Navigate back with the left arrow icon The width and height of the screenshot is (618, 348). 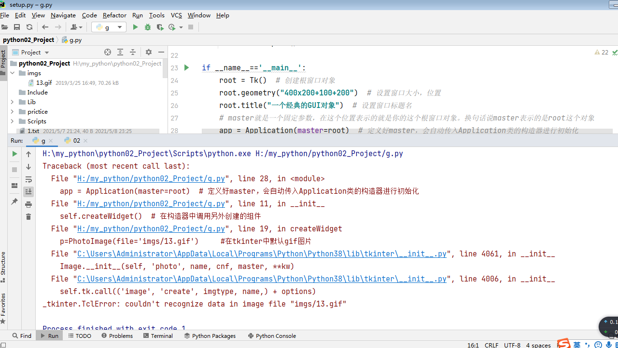pyautogui.click(x=45, y=27)
